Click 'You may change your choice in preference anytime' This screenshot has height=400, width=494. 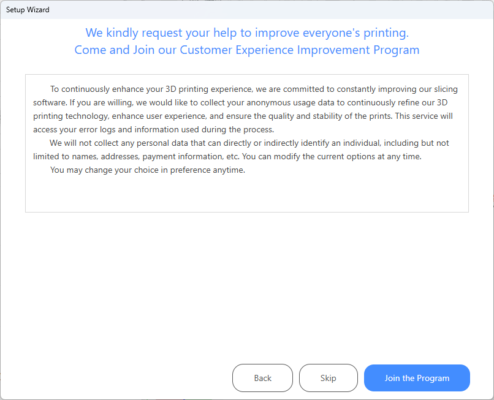[x=147, y=170]
